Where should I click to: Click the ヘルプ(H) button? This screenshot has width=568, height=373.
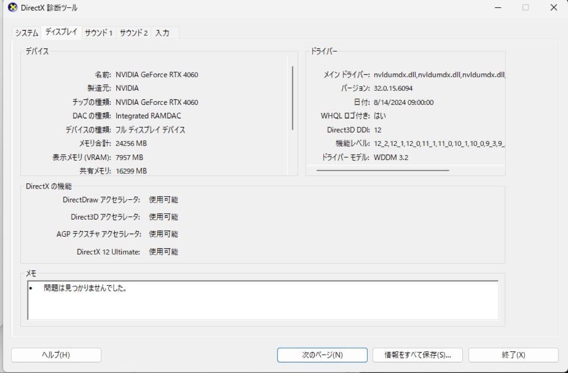pyautogui.click(x=55, y=355)
